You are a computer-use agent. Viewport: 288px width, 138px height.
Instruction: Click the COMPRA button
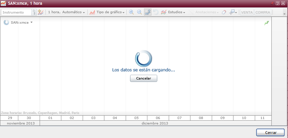tap(263, 12)
